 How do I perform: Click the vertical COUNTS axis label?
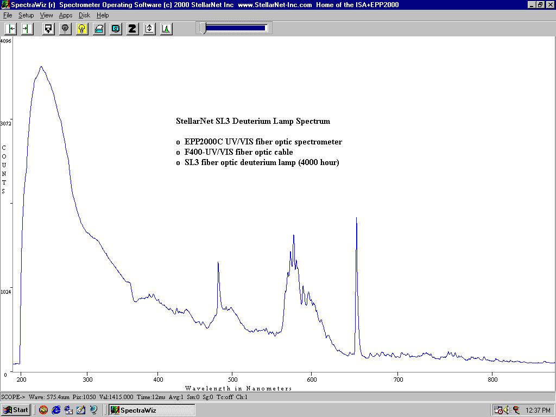click(x=4, y=169)
